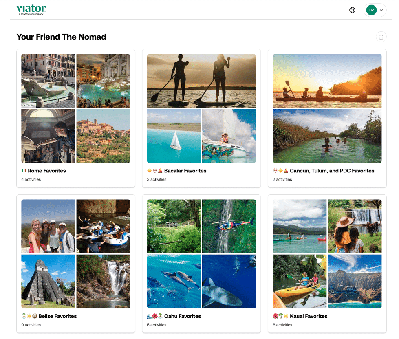The width and height of the screenshot is (399, 339).
Task: Open yellow kayak river photo in Kauai card
Action: [300, 281]
